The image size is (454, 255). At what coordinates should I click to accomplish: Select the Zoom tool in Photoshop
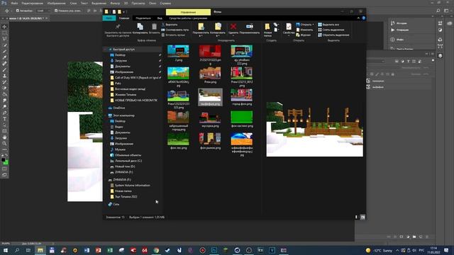coord(4,143)
